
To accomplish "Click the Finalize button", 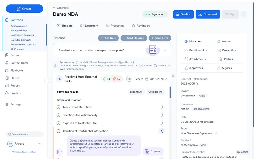I will 183,14.
